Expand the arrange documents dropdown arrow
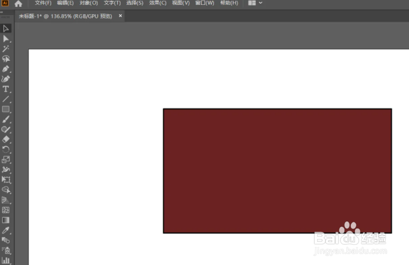The height and width of the screenshot is (265, 409). click(x=260, y=3)
